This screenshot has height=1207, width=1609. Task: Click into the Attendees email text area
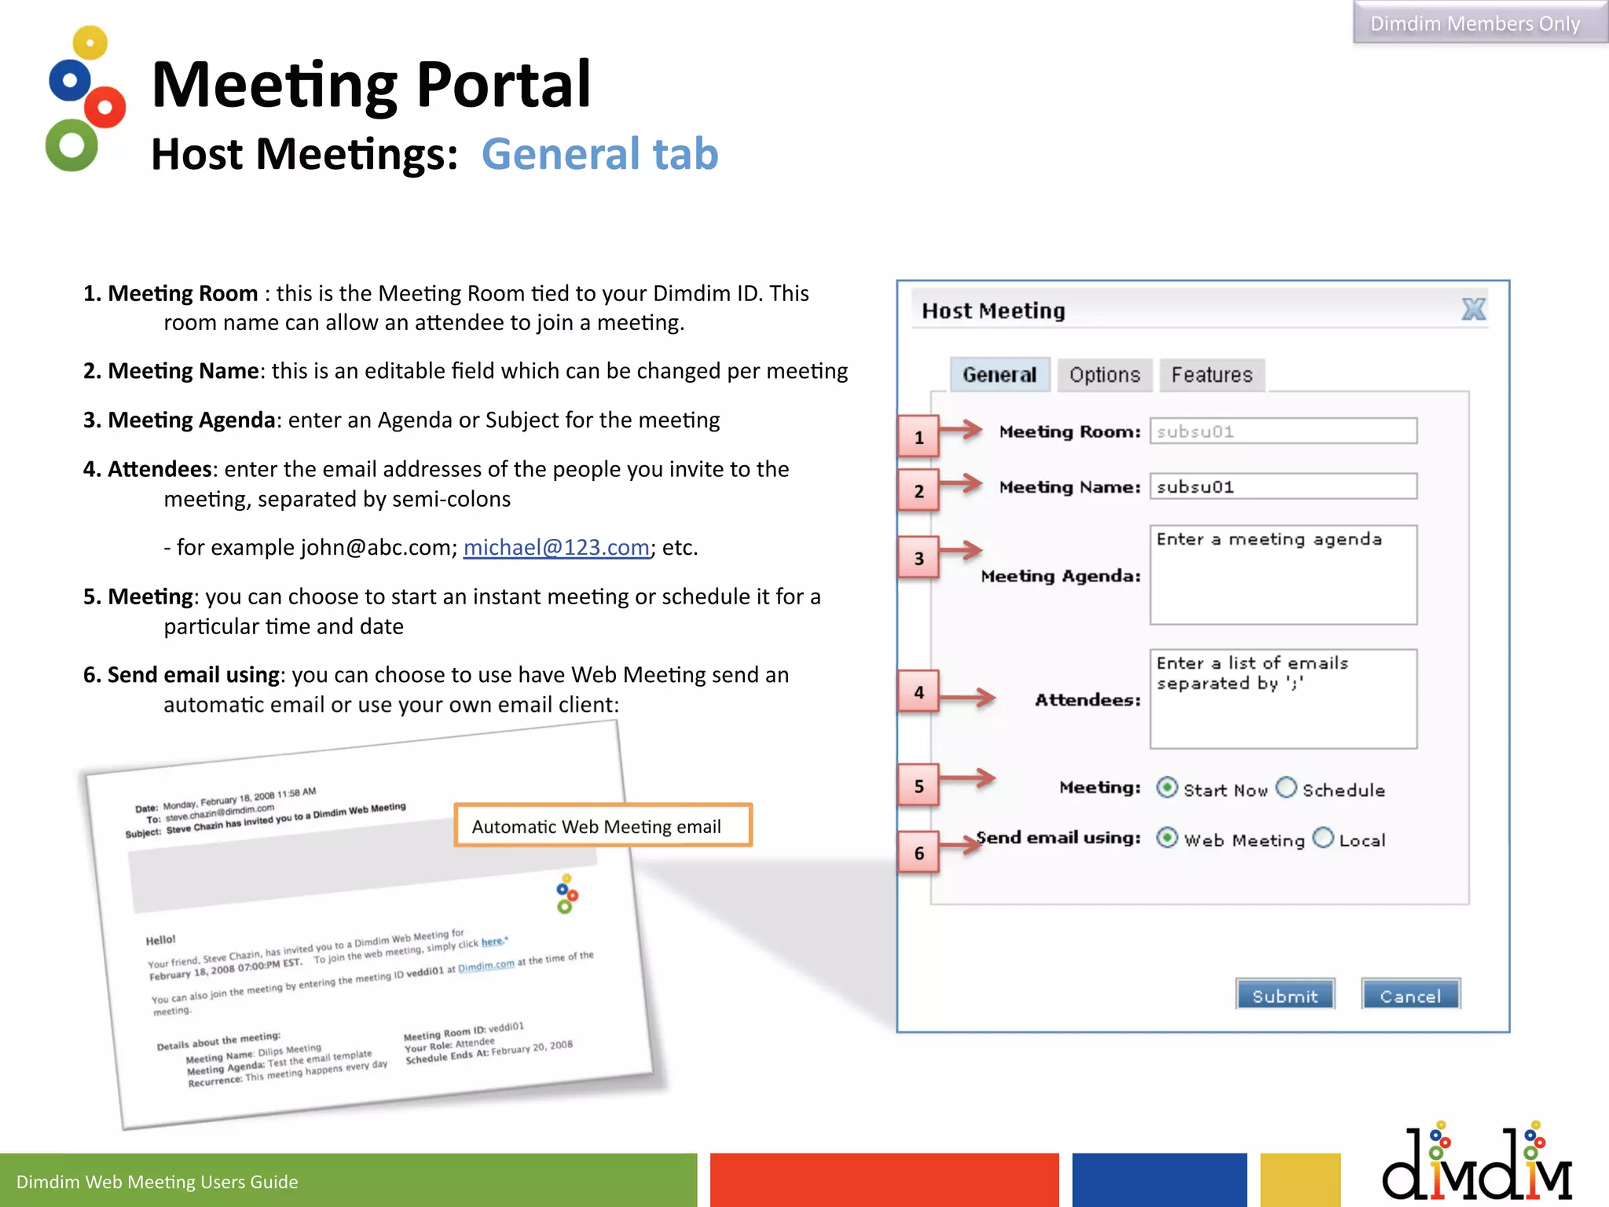1284,699
